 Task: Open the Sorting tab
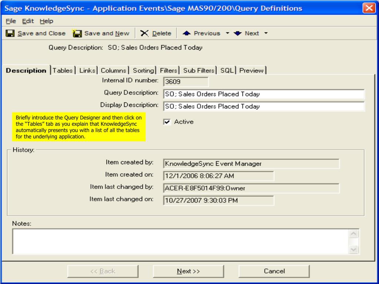pos(143,70)
